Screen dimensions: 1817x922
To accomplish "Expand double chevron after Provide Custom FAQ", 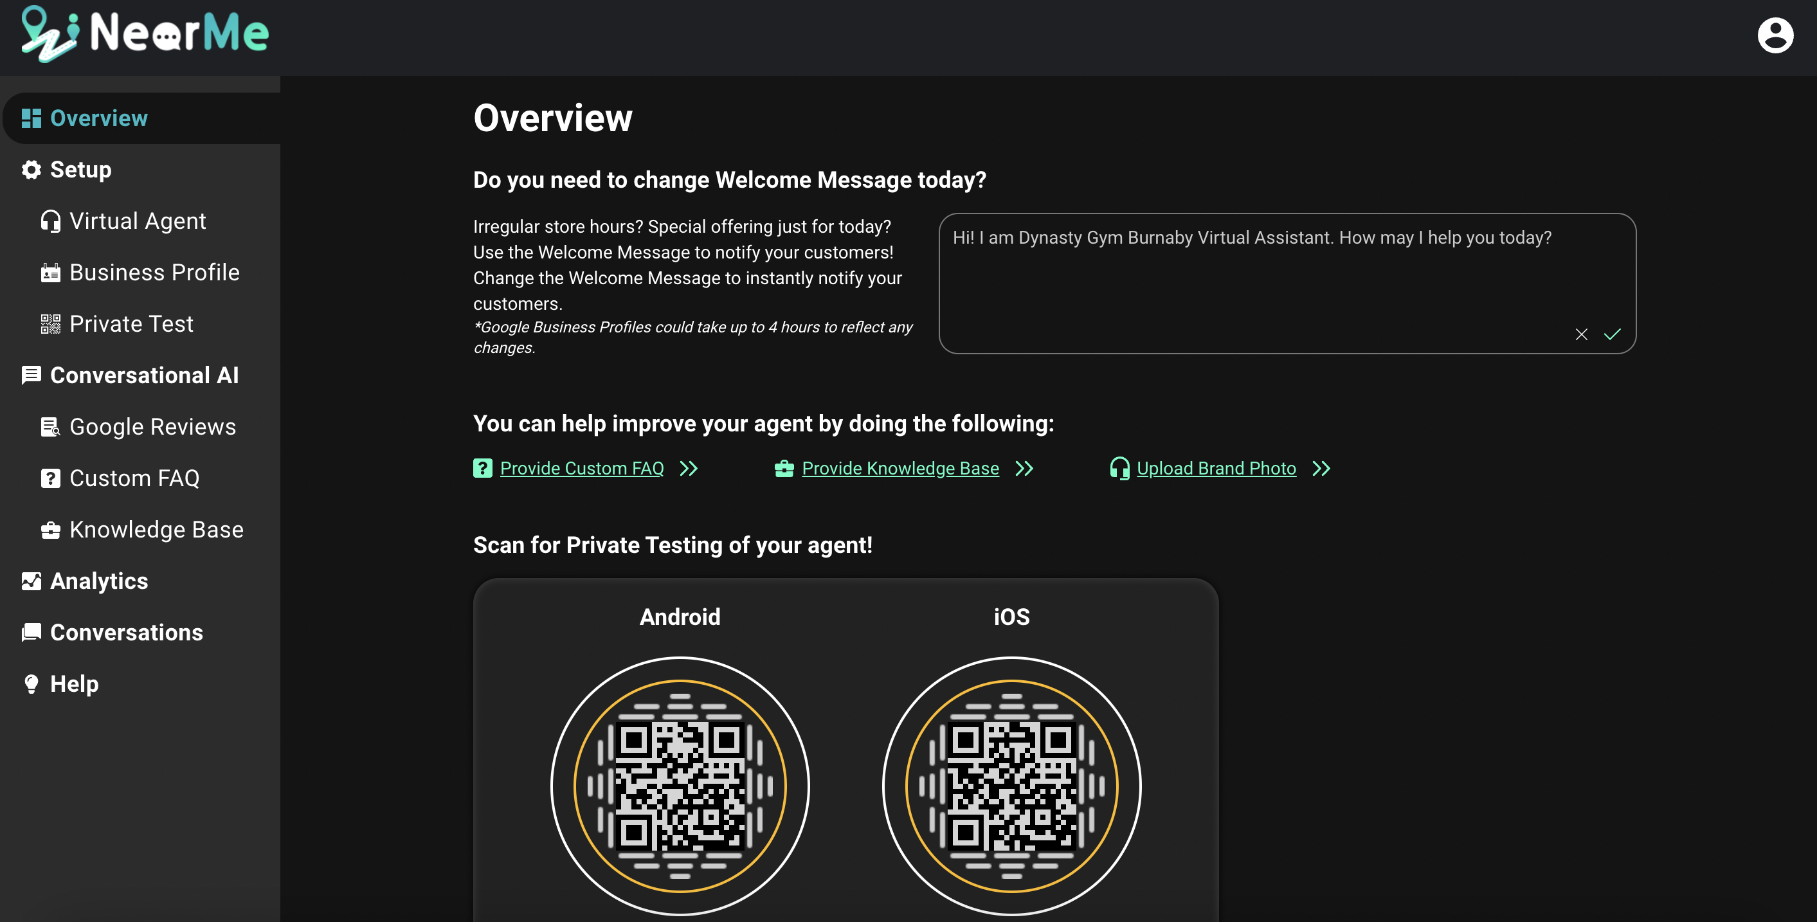I will (x=689, y=469).
